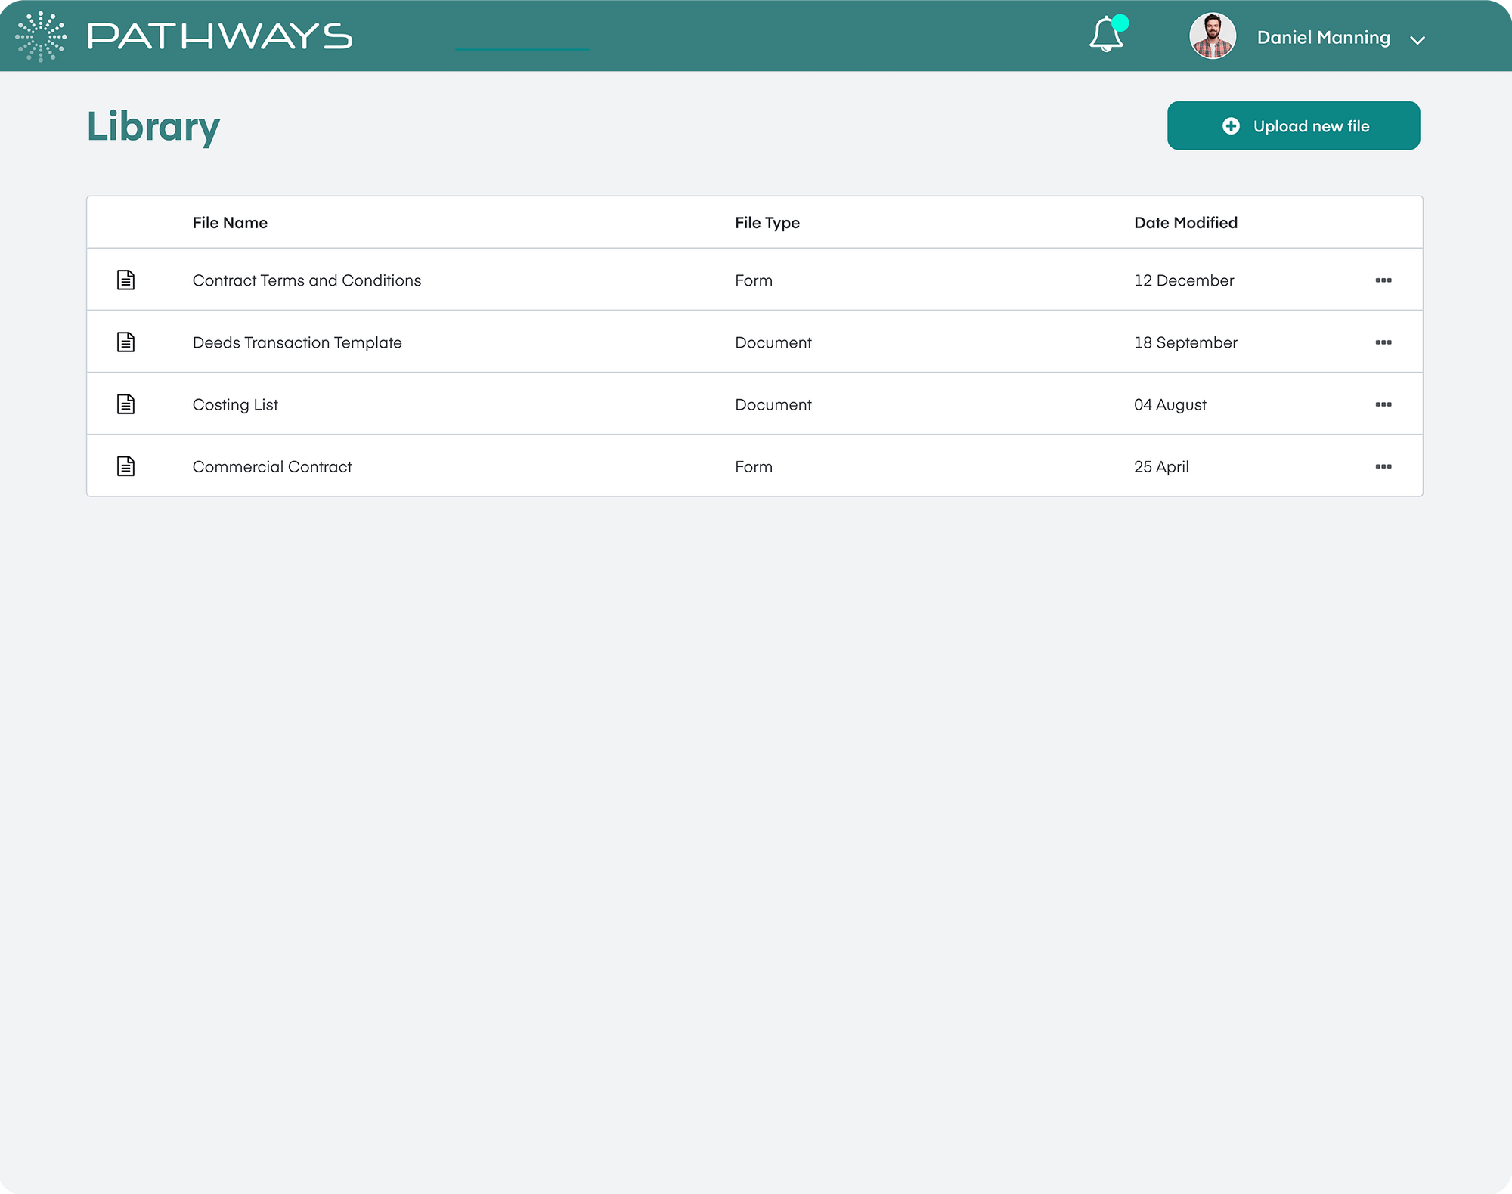1512x1194 pixels.
Task: Click the green notification indicator dot
Action: (1119, 22)
